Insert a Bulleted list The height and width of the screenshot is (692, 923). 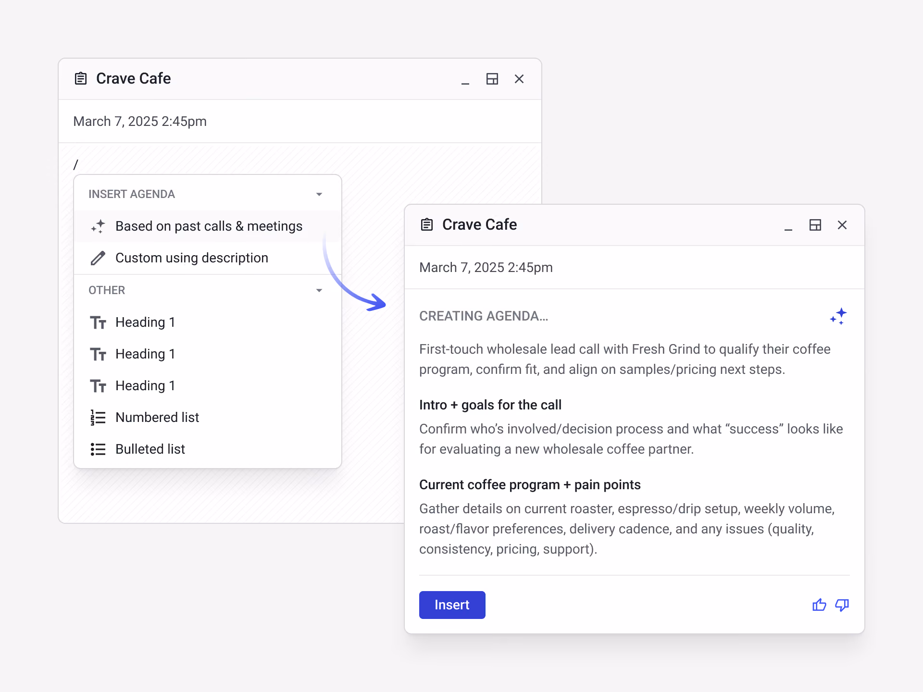click(x=208, y=449)
